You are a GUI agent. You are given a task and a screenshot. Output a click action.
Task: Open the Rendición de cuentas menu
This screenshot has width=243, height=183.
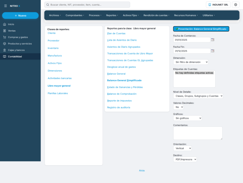[156, 15]
